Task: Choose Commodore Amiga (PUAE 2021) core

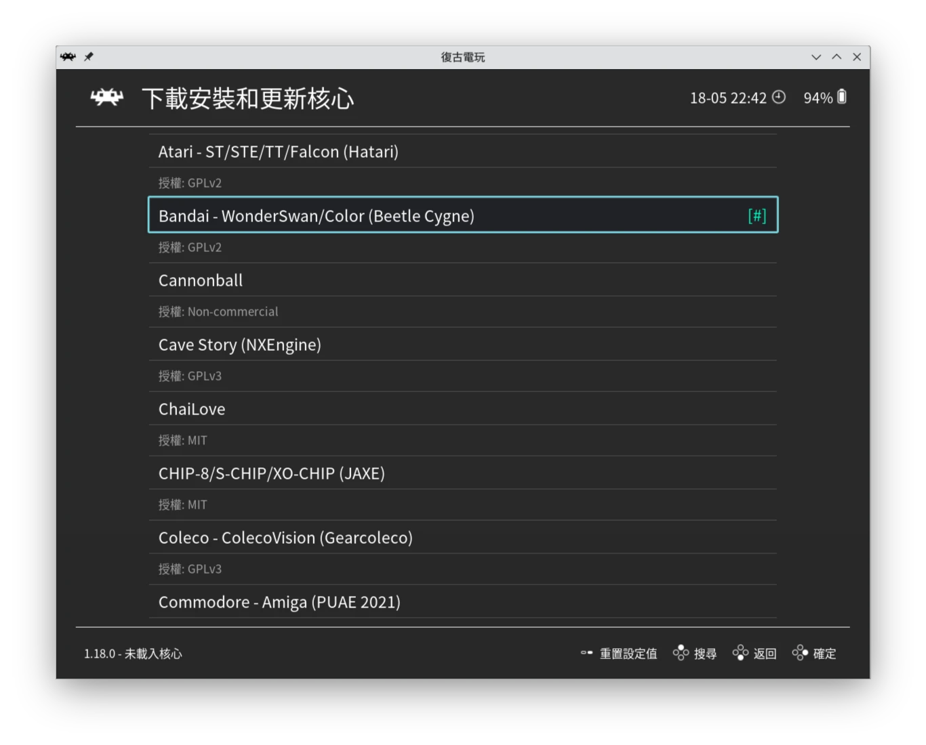Action: 279,602
